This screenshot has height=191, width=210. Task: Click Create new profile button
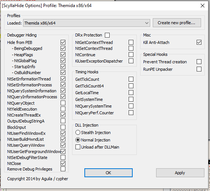(x=177, y=23)
